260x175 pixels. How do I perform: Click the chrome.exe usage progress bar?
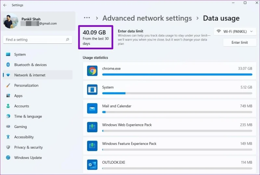pos(177,75)
